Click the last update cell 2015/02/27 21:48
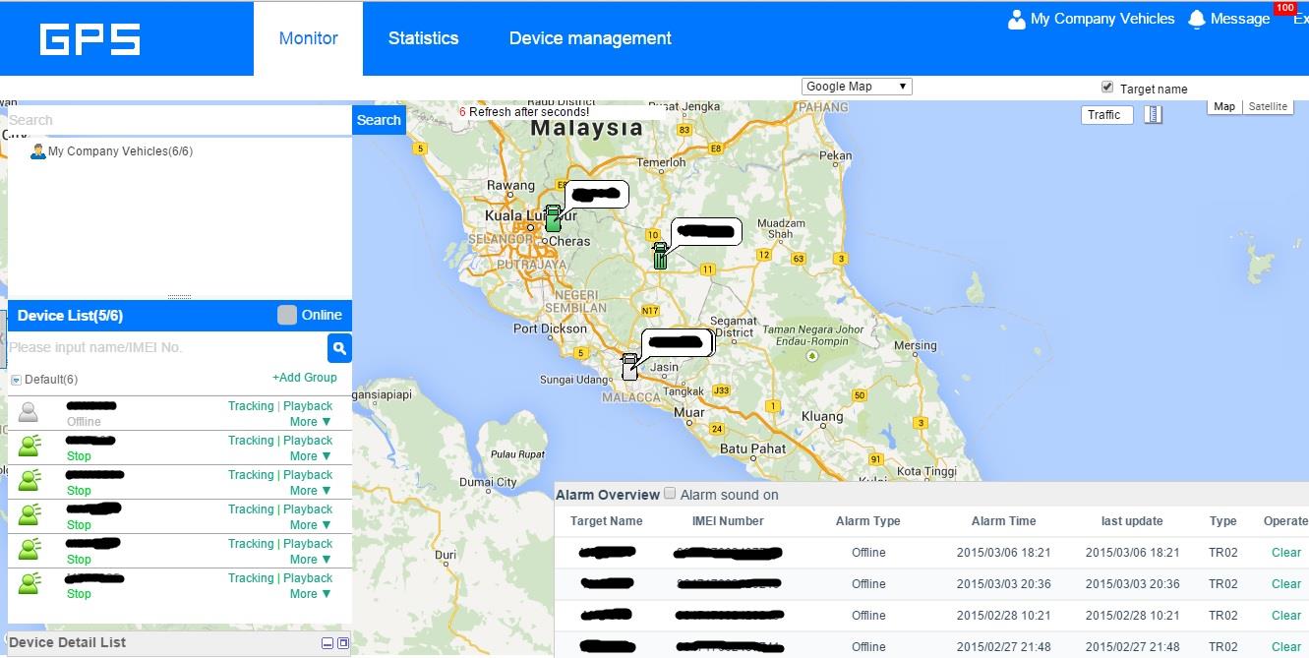Screen dimensions: 1309x658 coord(1133,647)
